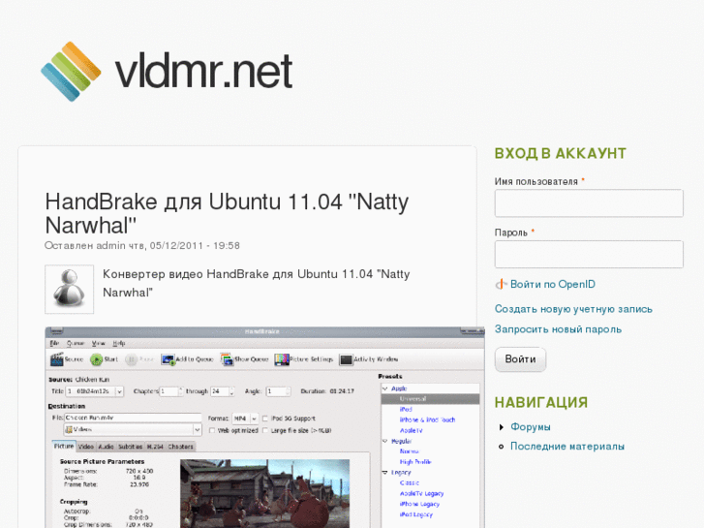Toggle the Large file size checkbox
Image resolution: width=704 pixels, height=528 pixels.
click(x=265, y=430)
